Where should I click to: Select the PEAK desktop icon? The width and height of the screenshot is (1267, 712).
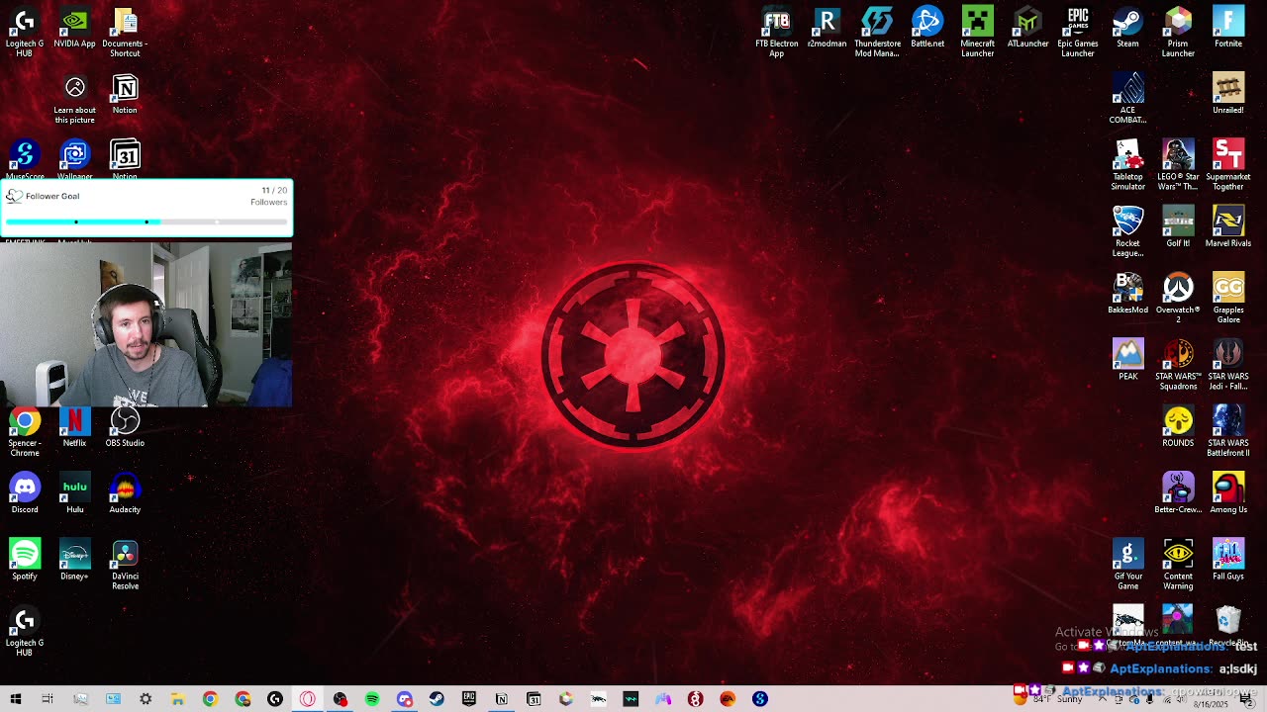pyautogui.click(x=1127, y=360)
